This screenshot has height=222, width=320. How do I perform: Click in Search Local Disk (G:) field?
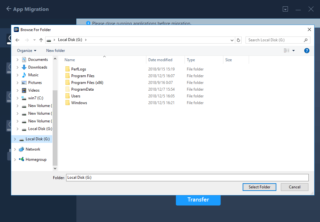pos(278,40)
